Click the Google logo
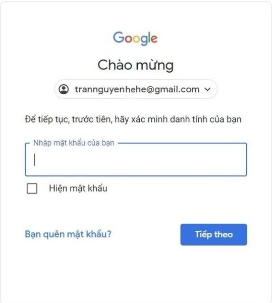272x303 pixels. 135,38
